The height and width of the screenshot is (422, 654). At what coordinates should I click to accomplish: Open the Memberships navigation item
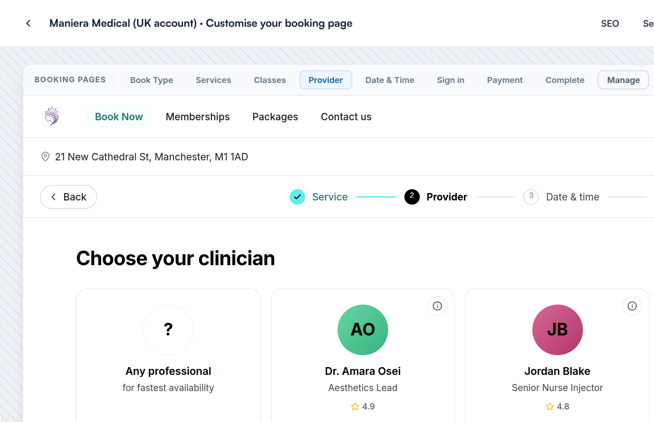pyautogui.click(x=198, y=117)
